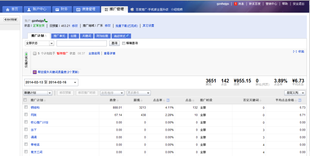
Task: Switch to the 财务 tab
Action: 62,9
